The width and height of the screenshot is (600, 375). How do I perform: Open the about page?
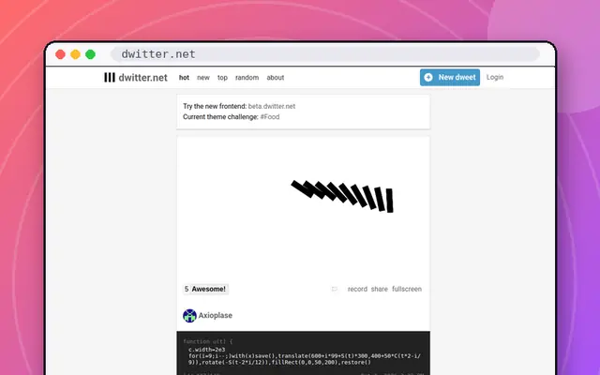point(275,77)
